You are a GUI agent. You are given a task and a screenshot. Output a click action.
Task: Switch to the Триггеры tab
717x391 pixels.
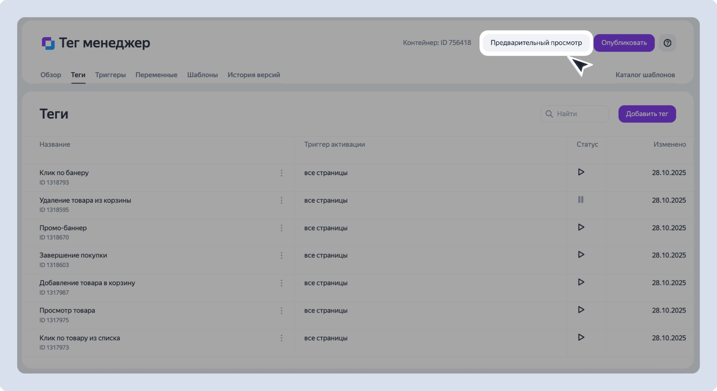coord(110,75)
